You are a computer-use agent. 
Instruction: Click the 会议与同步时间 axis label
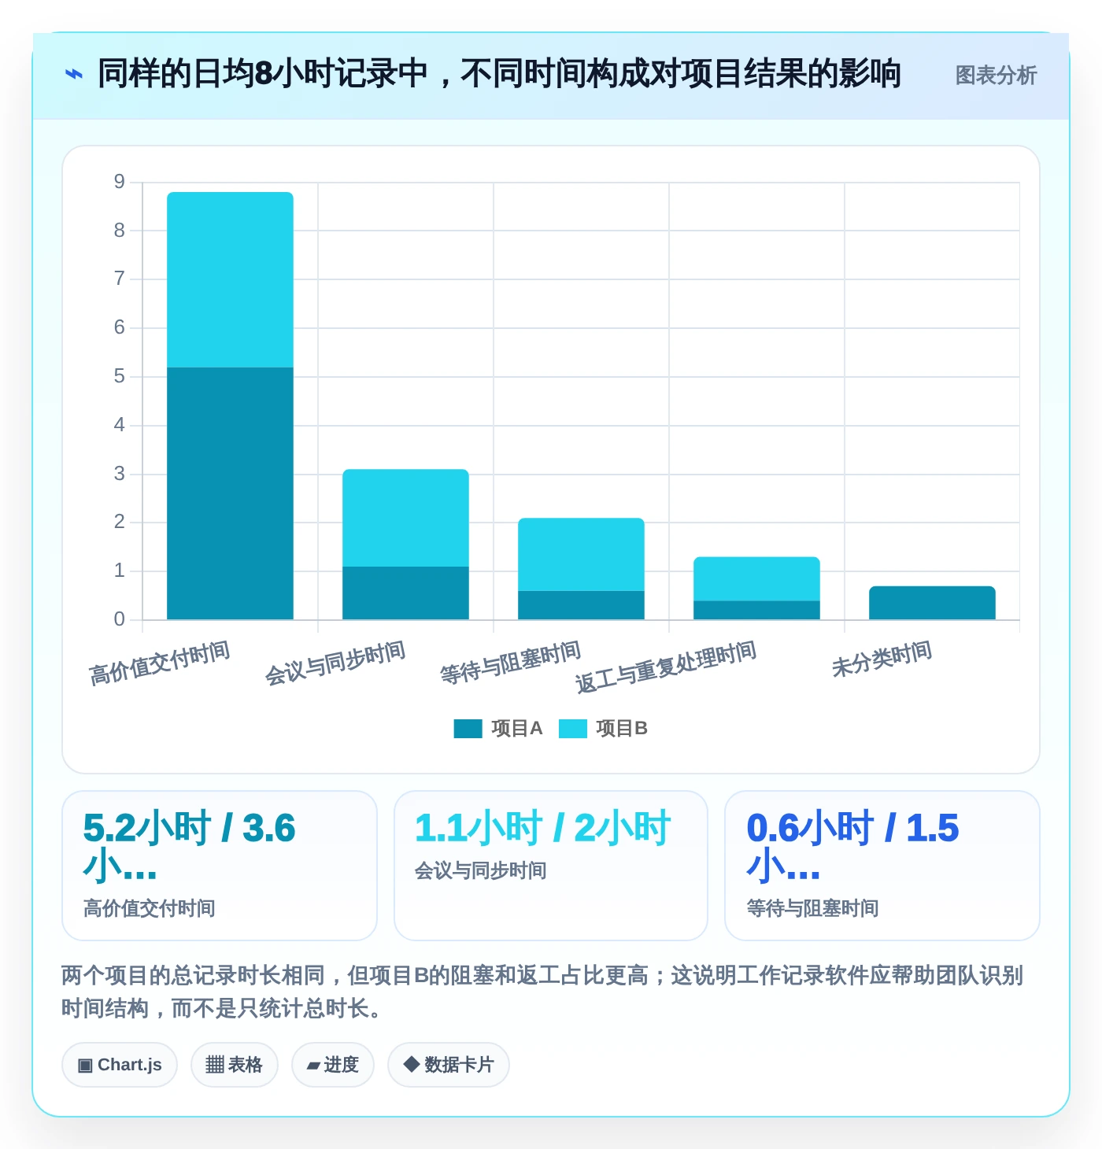[x=335, y=663]
